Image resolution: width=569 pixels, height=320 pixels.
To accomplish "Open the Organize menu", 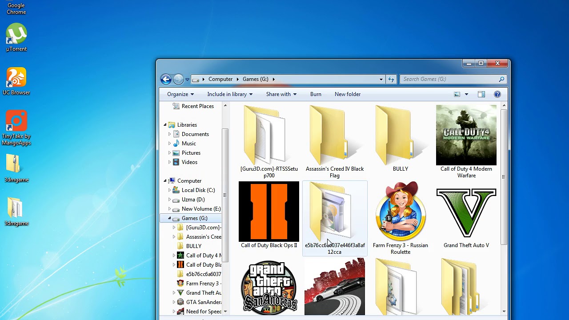I will (x=180, y=94).
